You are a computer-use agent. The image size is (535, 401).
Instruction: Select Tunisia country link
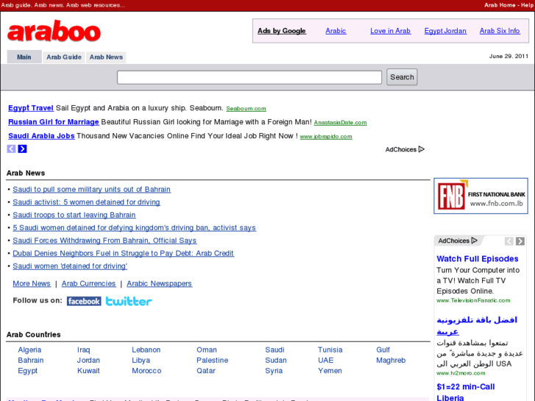point(330,349)
